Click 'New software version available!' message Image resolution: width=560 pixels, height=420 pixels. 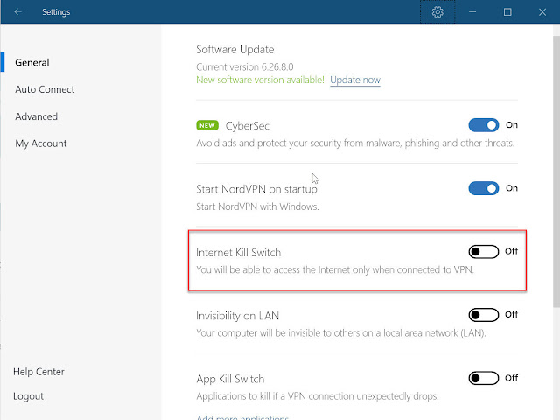261,80
